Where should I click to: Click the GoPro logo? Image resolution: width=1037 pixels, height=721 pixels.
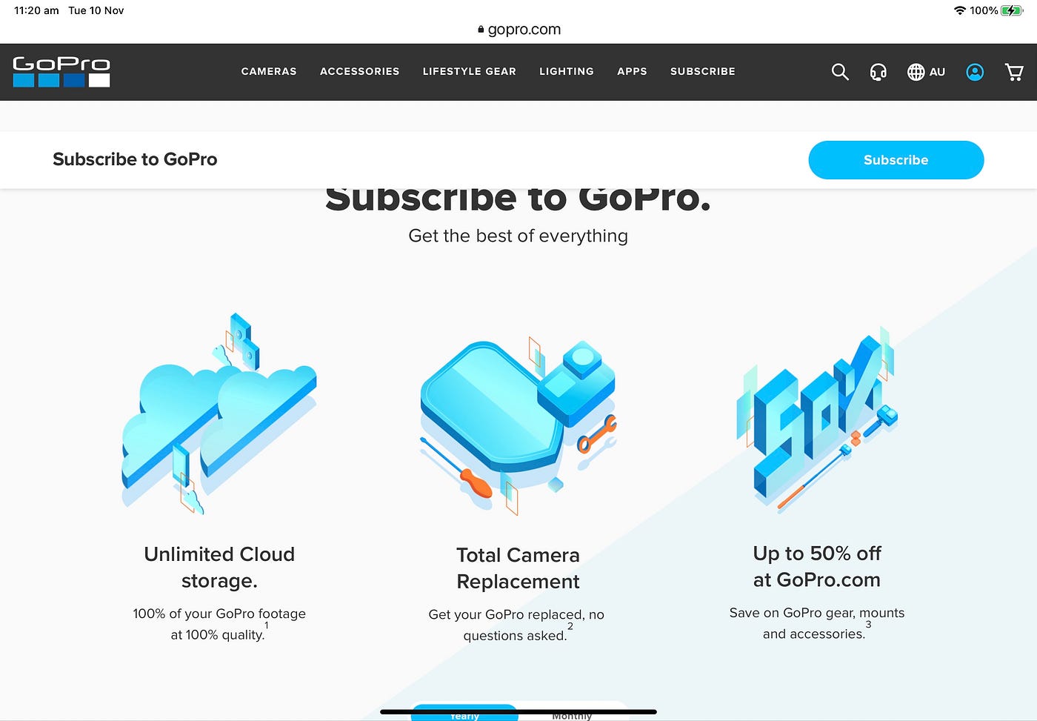point(61,72)
